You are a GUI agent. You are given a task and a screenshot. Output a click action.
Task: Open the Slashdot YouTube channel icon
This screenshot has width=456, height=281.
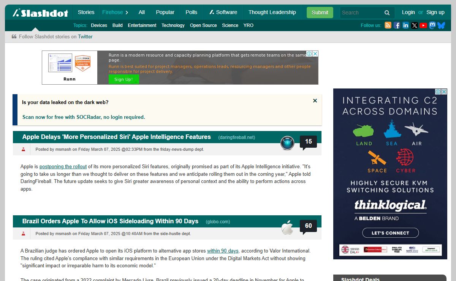[423, 25]
